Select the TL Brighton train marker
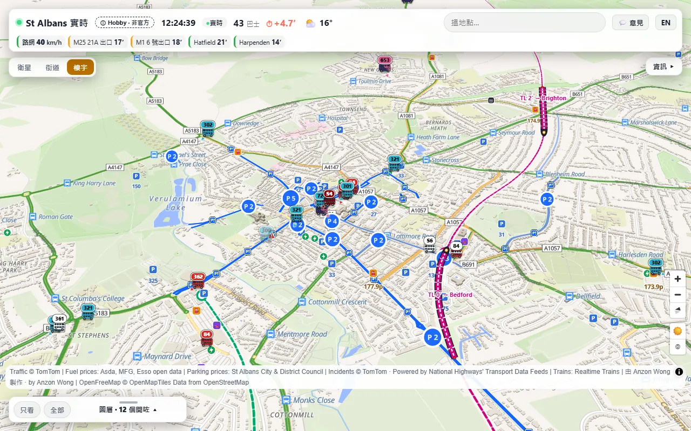691x431 pixels. point(543,111)
